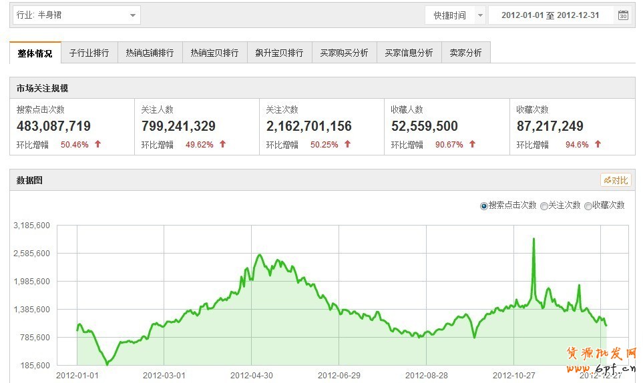Click the calendar icon beside date range

623,15
